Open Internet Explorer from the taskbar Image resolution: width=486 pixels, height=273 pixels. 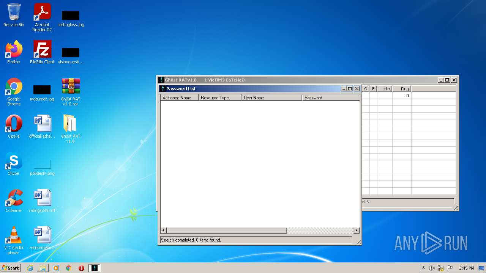[30, 268]
